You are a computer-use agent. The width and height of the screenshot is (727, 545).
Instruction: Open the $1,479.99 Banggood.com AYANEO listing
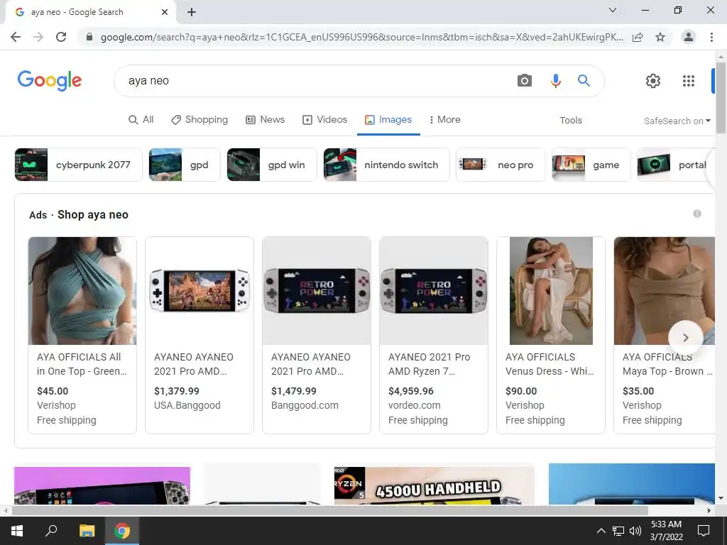[x=317, y=335]
